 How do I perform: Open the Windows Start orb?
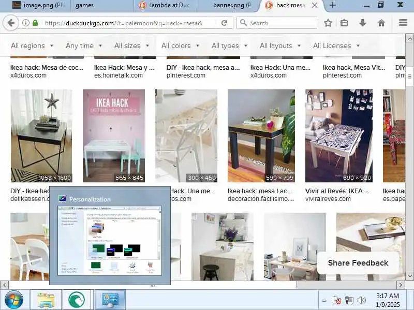[14, 300]
